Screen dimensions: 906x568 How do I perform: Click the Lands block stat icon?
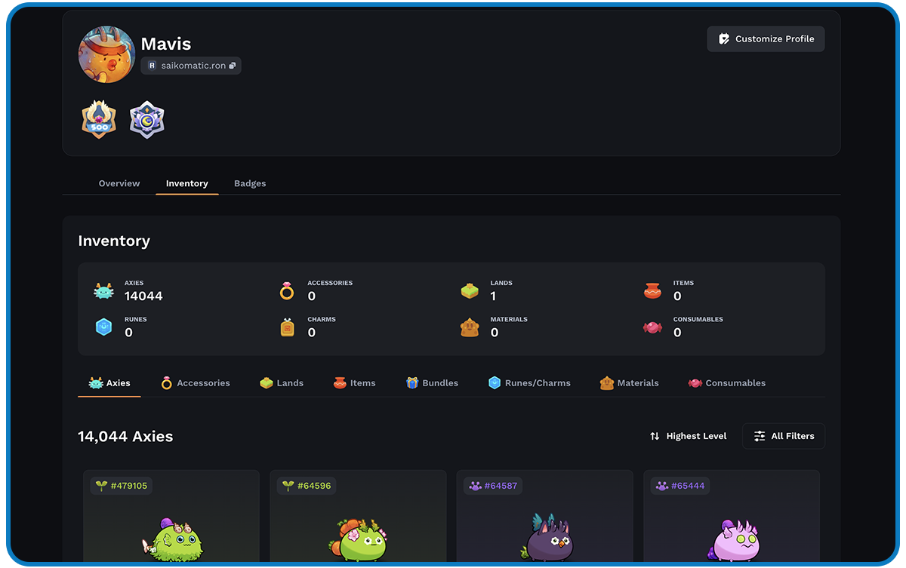470,291
